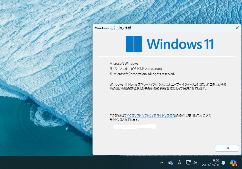Select the Microsoft Windows heading text

pyautogui.click(x=124, y=63)
